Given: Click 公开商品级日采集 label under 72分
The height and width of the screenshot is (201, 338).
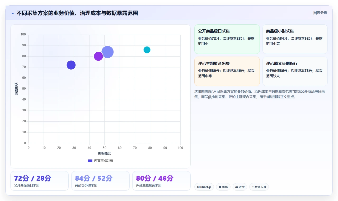Looking at the screenshot, I should [27, 185].
